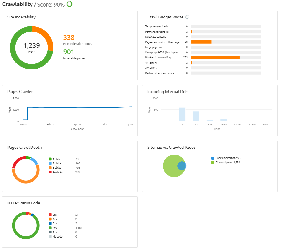Click the 5xx errors row label
The height and width of the screenshot is (251, 281).
click(151, 67)
